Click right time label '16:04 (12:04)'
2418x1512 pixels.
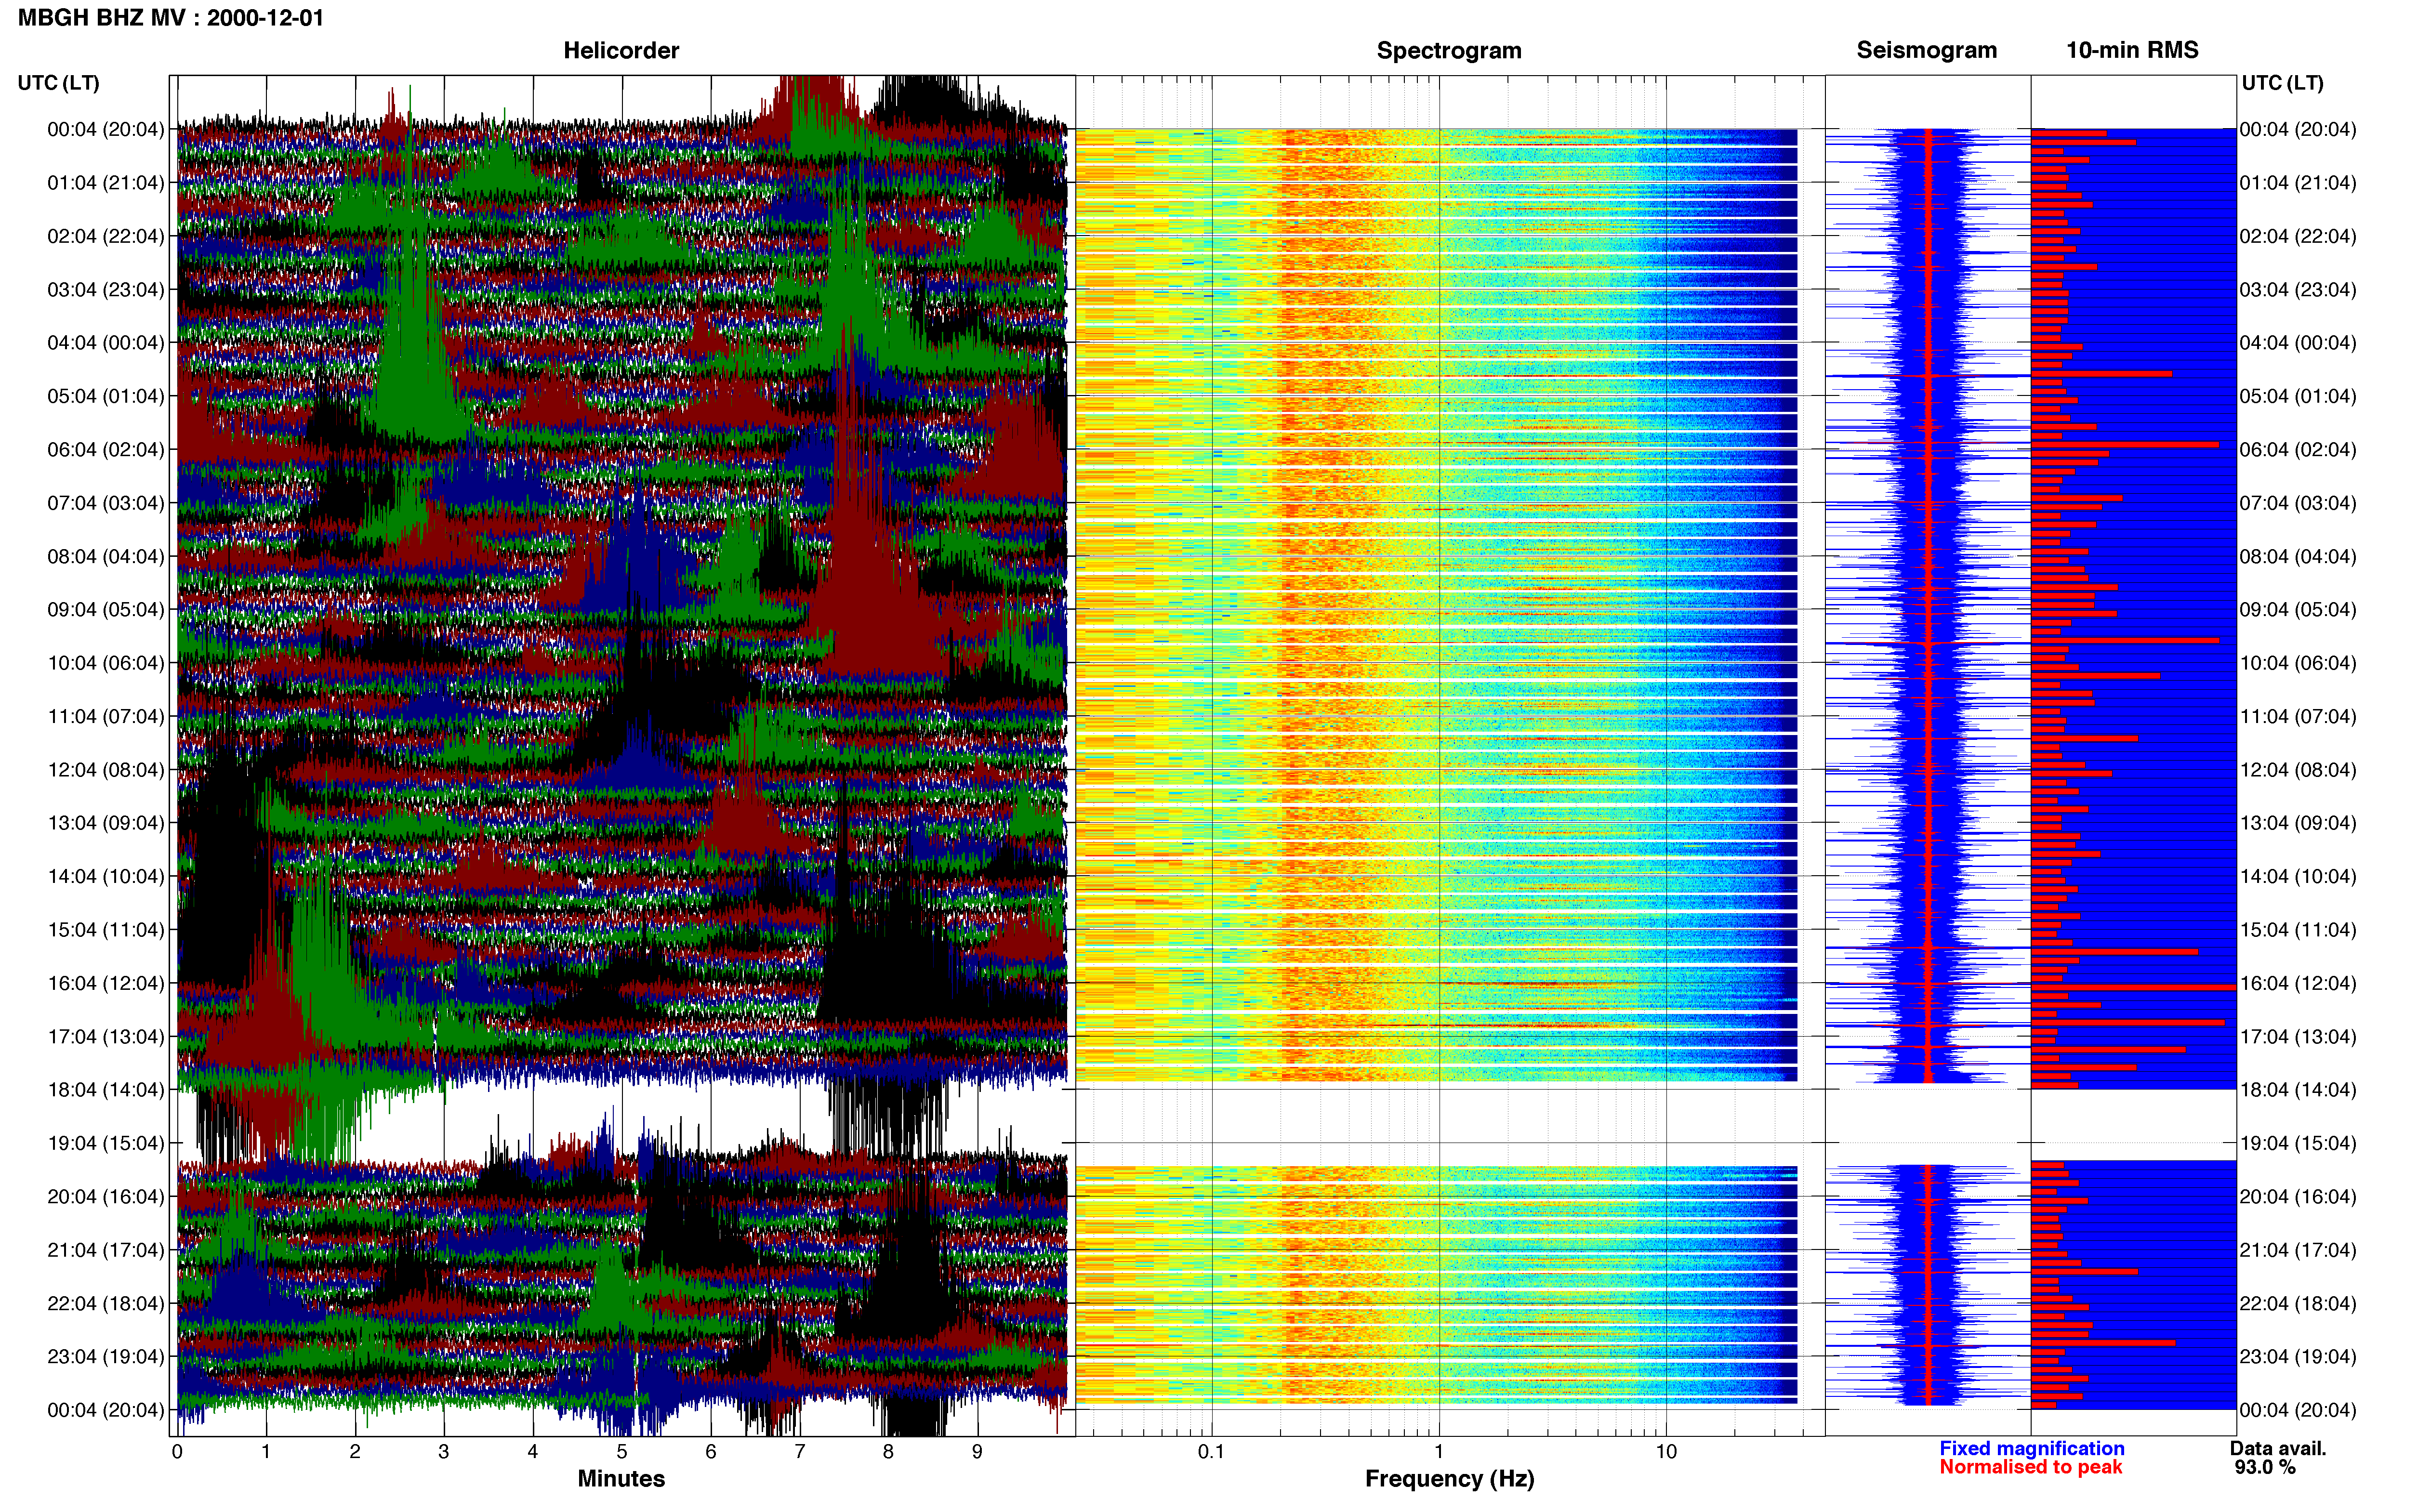(2298, 982)
